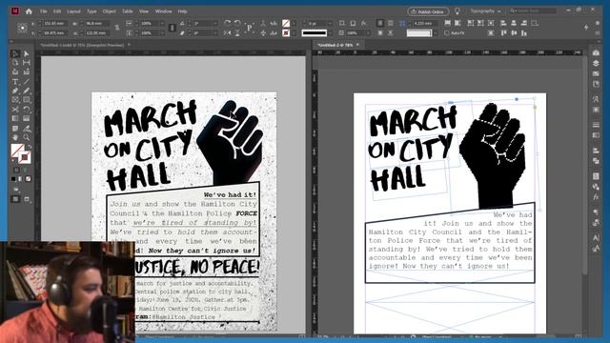Open shear angle dropdown

tap(214, 33)
